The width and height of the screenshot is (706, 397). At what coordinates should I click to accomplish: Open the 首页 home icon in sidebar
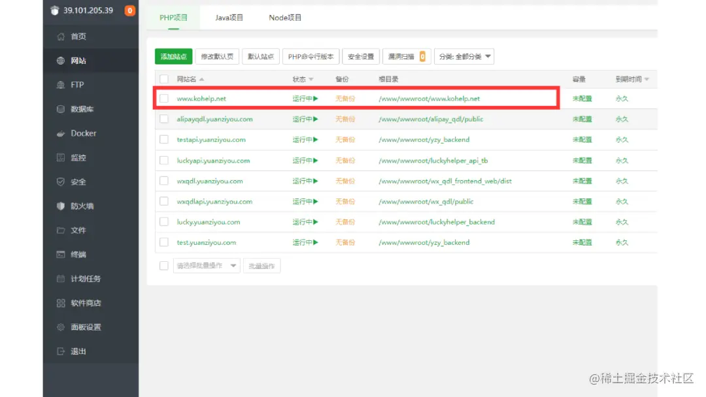click(61, 37)
